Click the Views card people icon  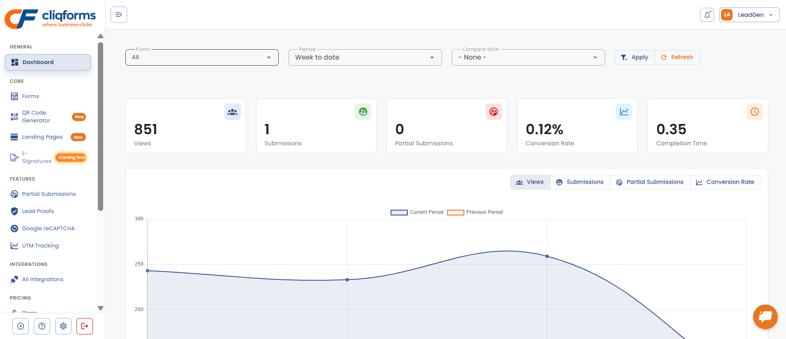click(x=233, y=112)
